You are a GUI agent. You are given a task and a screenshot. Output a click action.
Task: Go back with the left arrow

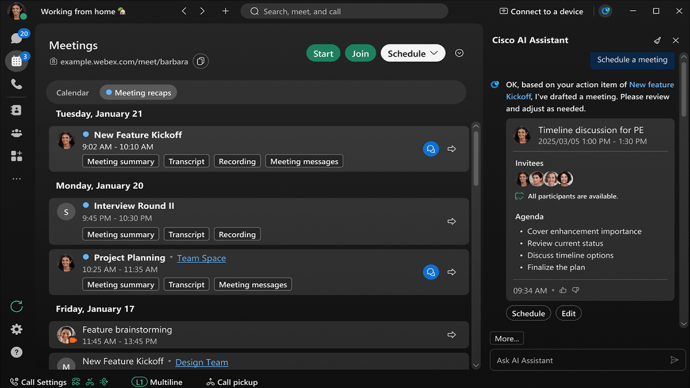184,11
